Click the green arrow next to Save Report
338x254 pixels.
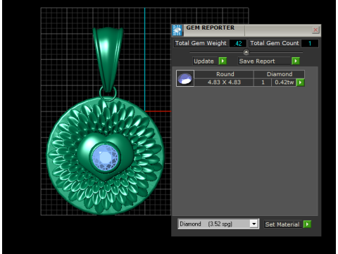click(x=296, y=61)
